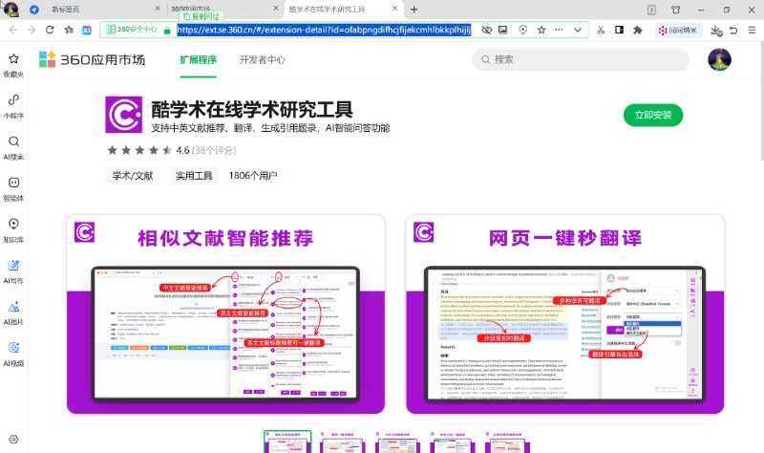Screen dimensions: 764x453
Task: Click the 实用工具 category tag
Action: (195, 176)
